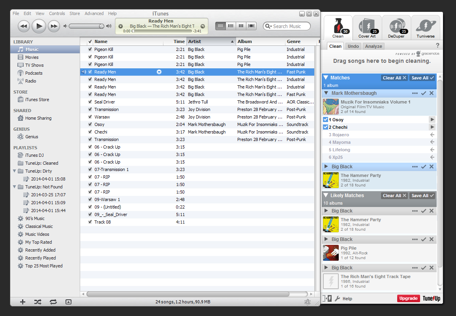Click the add playlist plus icon

pos(23,302)
